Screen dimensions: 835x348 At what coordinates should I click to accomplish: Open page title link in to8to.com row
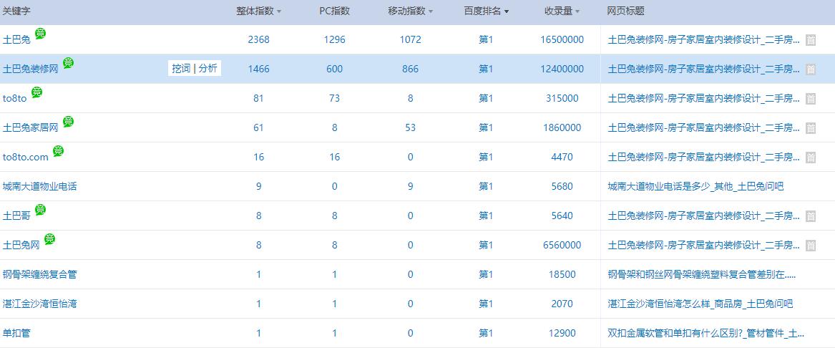(x=703, y=158)
